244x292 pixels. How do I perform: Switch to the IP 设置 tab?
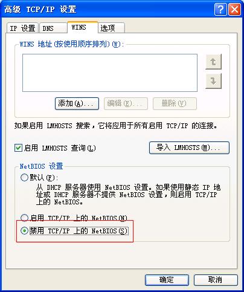(22, 28)
